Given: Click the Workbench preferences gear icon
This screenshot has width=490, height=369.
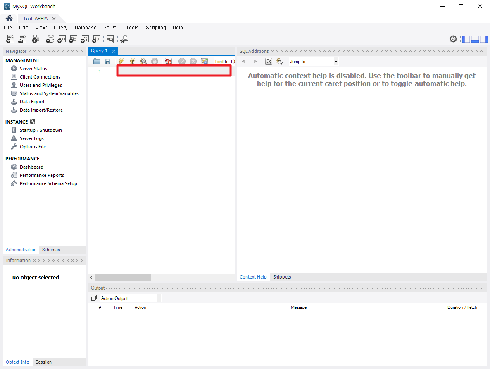Looking at the screenshot, I should coord(453,39).
